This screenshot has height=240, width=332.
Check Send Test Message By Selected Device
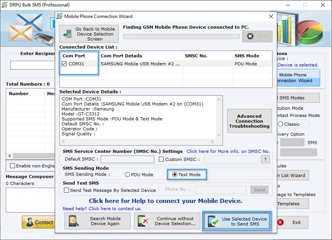click(66, 190)
